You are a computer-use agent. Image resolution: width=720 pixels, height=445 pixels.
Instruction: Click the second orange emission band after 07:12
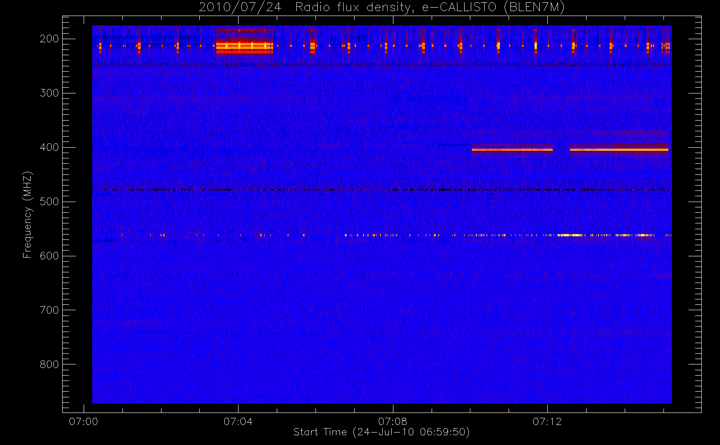619,150
